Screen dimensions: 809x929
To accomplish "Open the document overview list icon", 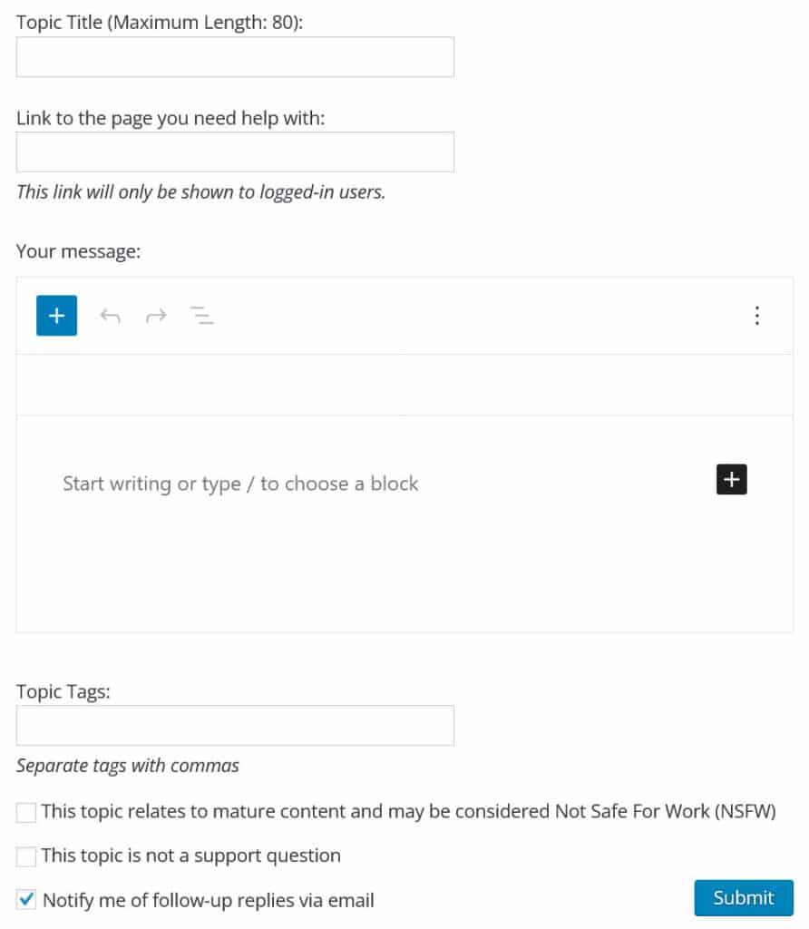I will tap(201, 316).
